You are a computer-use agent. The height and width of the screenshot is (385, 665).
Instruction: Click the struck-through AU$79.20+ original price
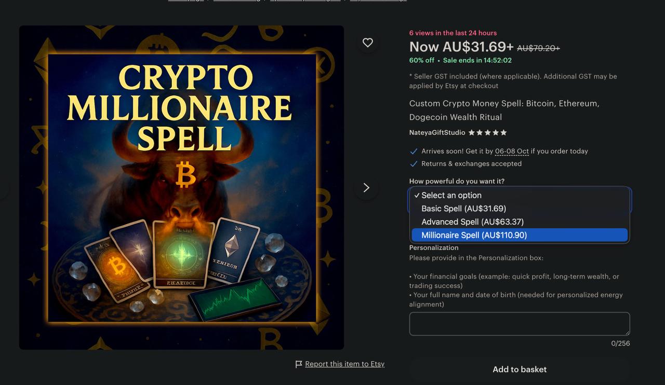click(538, 48)
